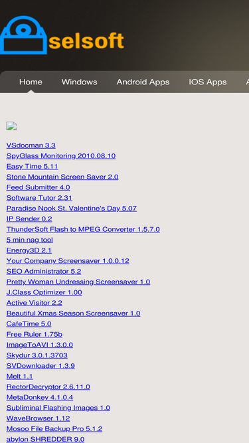Follow Free Ruler 1.75b link
Screen dimensions: 249x443
click(35, 334)
